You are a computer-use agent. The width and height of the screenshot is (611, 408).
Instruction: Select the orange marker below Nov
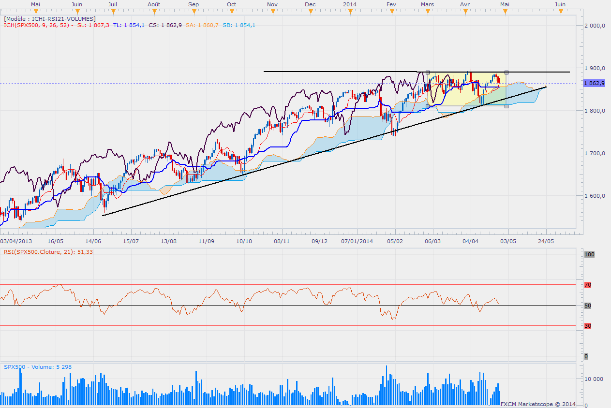pos(272,12)
